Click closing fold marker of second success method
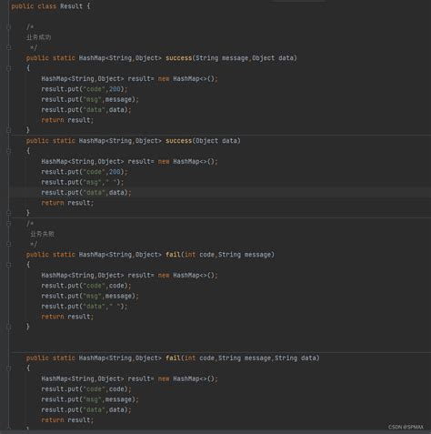The image size is (431, 434). click(x=8, y=213)
